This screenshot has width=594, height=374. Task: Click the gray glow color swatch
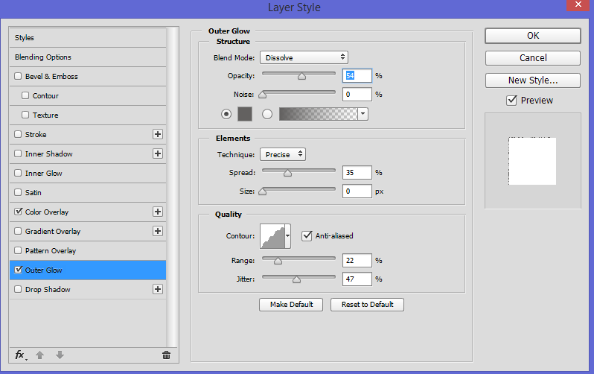tap(245, 114)
